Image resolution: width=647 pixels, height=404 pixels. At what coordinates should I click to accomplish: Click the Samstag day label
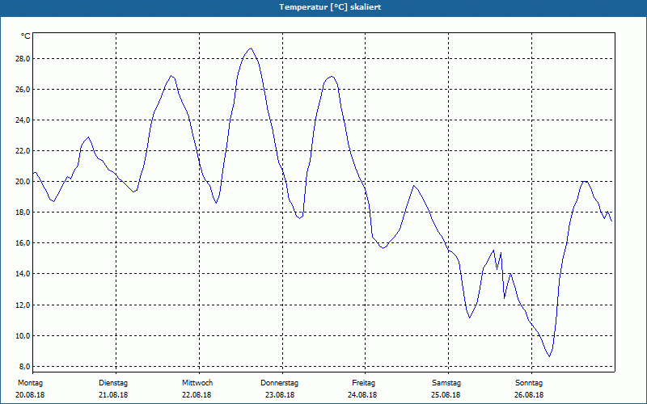click(x=446, y=383)
